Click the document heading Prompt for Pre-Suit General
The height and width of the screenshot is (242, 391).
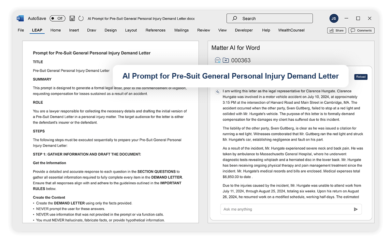pos(92,53)
